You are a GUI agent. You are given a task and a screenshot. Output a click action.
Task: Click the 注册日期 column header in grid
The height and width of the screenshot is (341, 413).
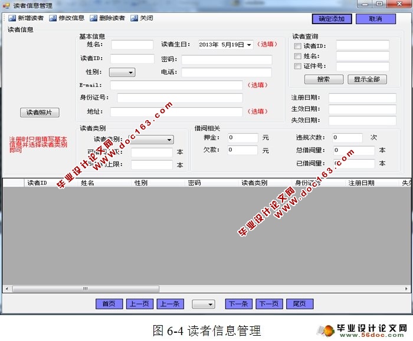pyautogui.click(x=372, y=183)
